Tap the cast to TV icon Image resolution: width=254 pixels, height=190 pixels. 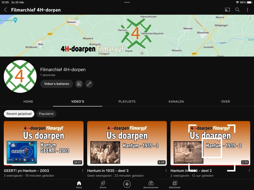click(227, 10)
